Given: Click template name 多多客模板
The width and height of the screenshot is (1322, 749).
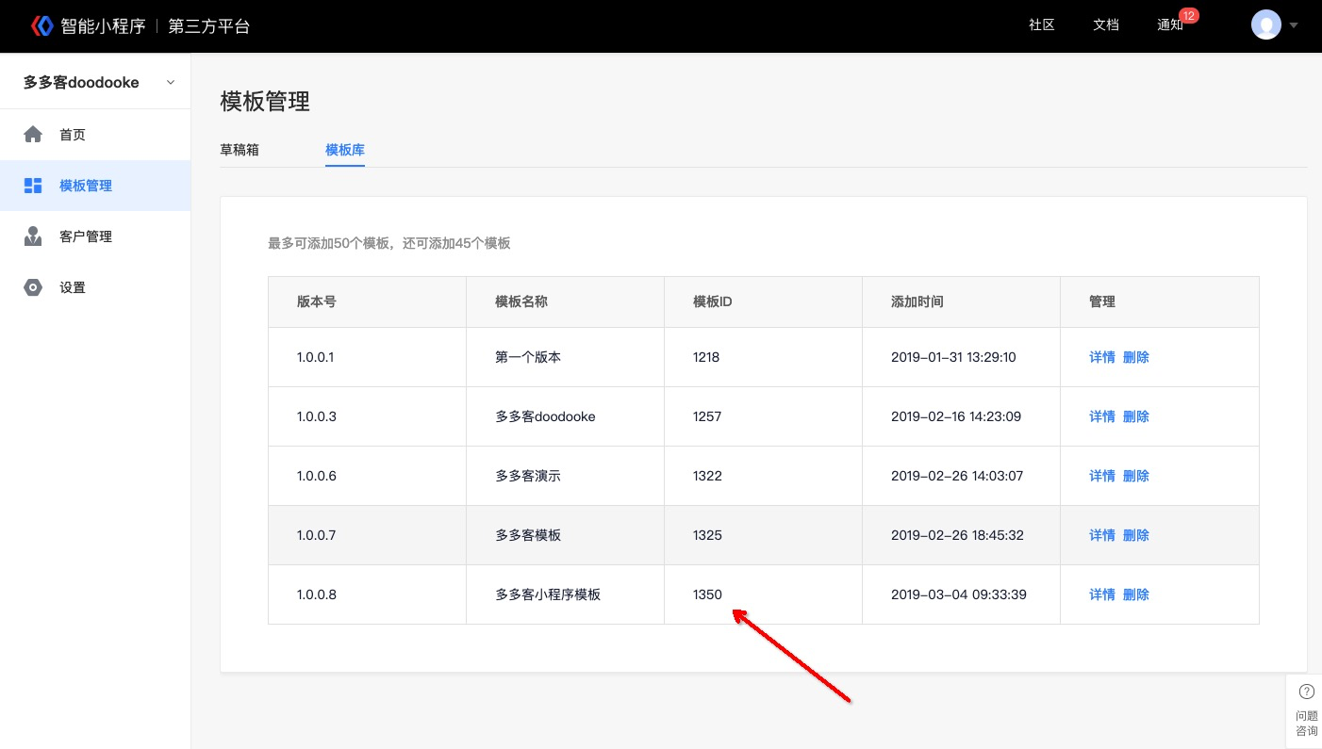Looking at the screenshot, I should [528, 535].
